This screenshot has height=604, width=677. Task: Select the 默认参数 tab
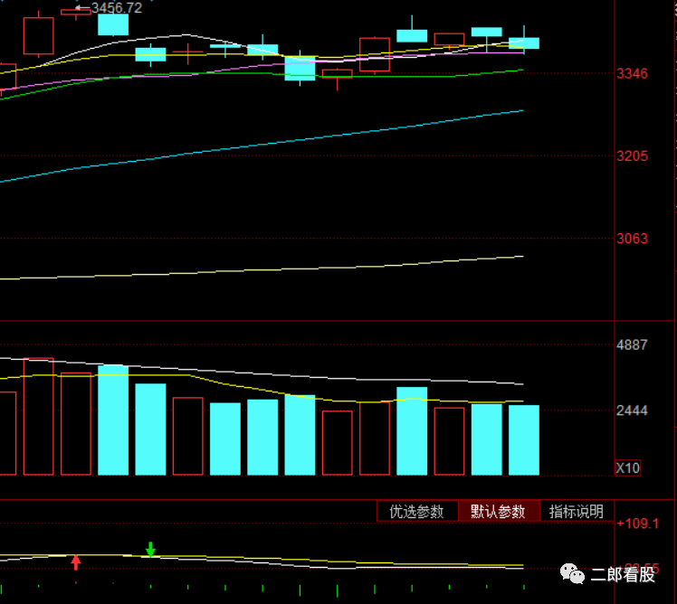499,512
